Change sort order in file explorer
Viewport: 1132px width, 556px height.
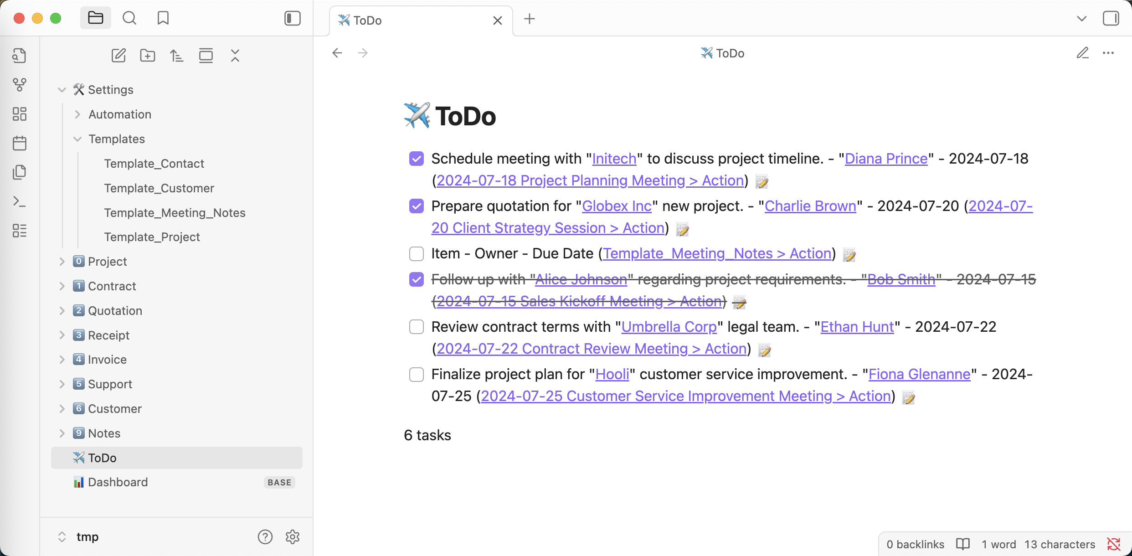[177, 56]
